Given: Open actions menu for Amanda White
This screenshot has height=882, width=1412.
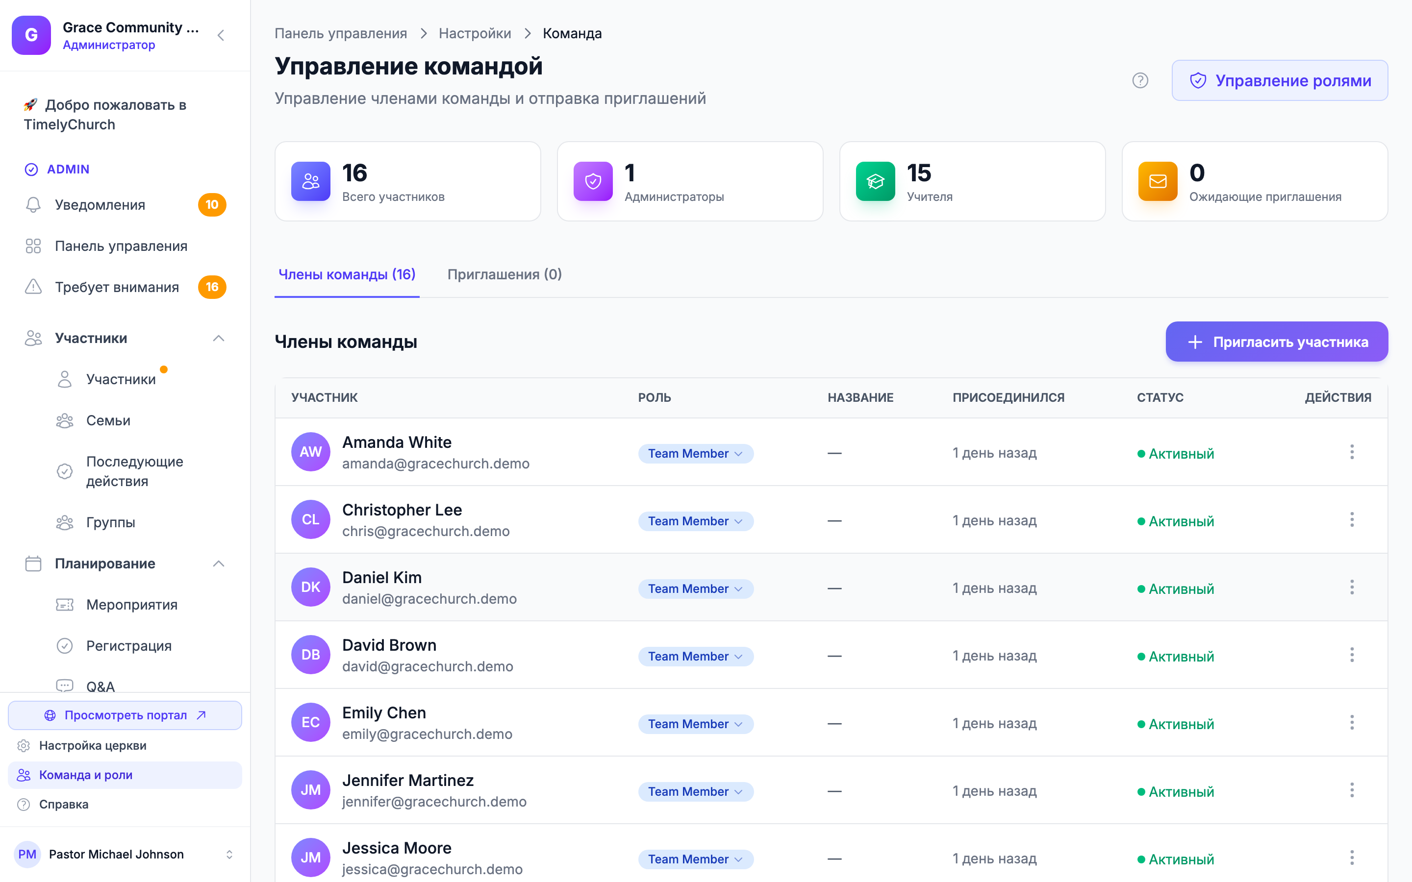Looking at the screenshot, I should pyautogui.click(x=1352, y=452).
